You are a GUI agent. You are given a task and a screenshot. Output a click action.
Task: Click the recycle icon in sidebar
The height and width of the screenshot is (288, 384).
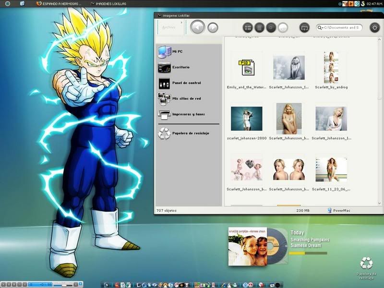pyautogui.click(x=164, y=134)
